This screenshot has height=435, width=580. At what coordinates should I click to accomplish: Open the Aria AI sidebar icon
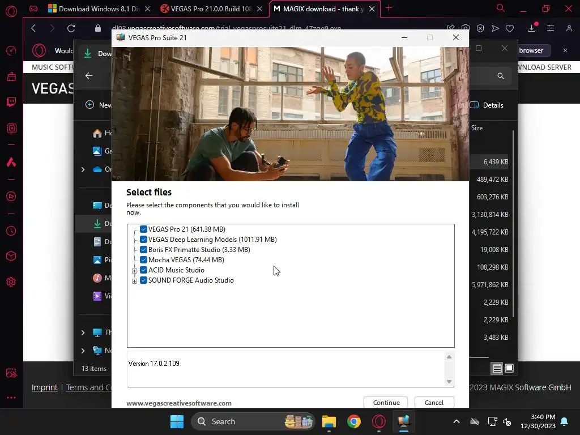pos(11,162)
